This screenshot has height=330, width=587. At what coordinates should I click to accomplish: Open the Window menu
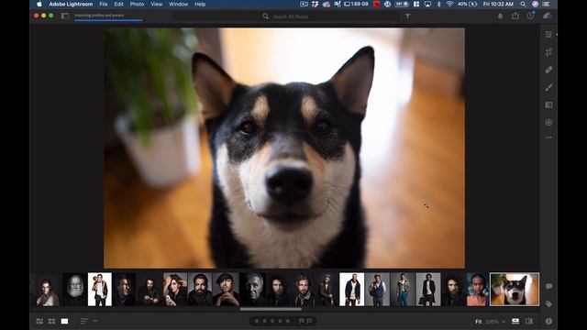[178, 4]
